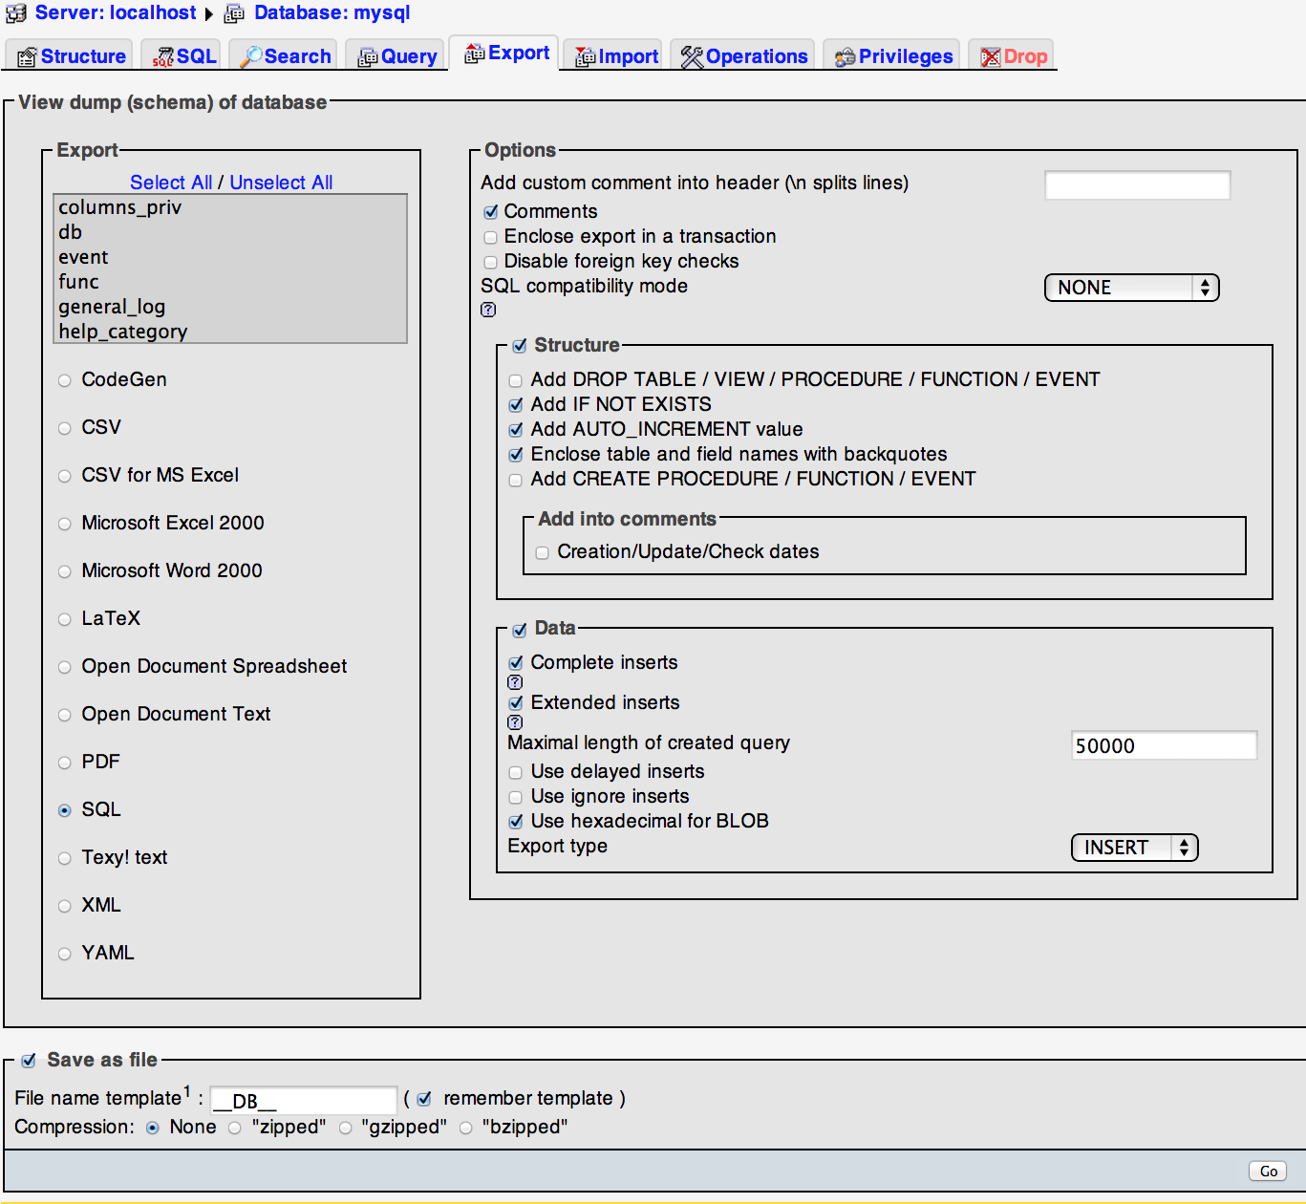This screenshot has width=1306, height=1204.
Task: Select general_log in the table list
Action: click(230, 307)
